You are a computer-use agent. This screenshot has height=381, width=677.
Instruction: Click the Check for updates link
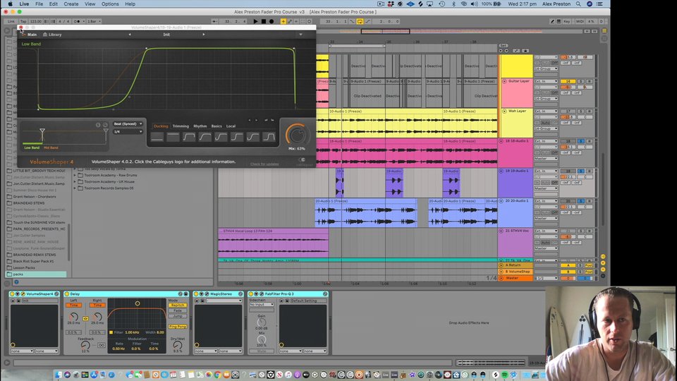pos(264,164)
